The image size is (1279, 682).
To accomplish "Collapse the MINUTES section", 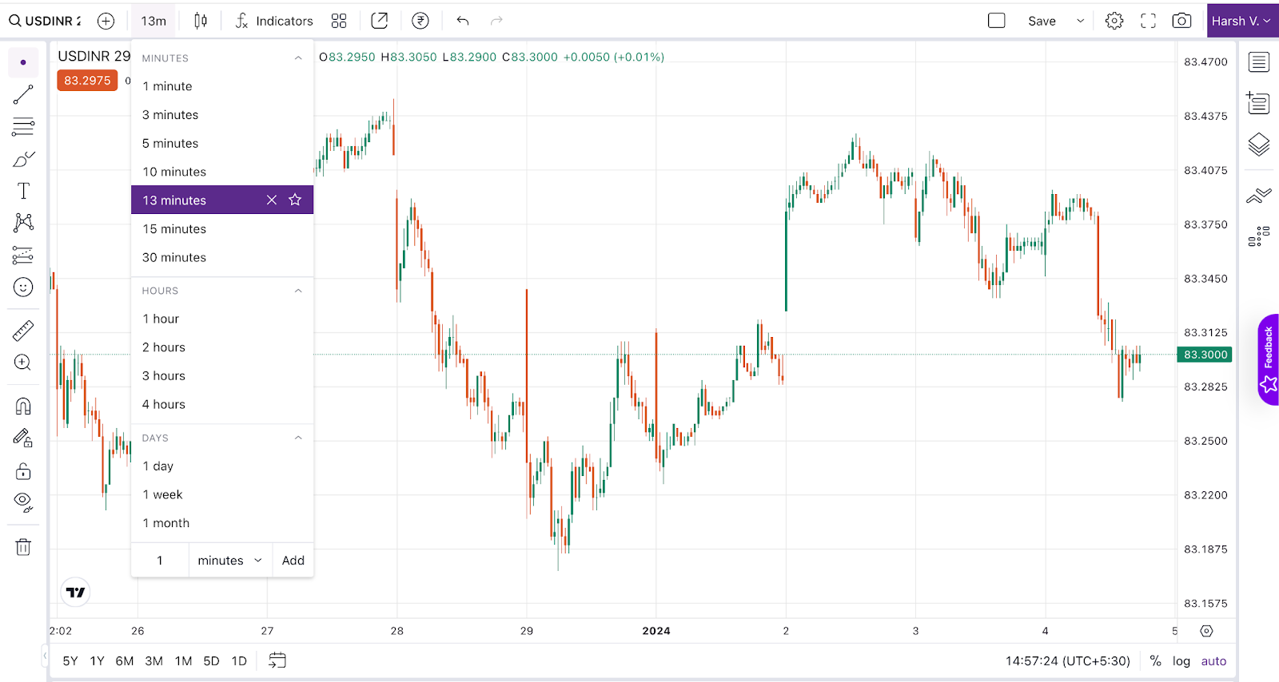I will (x=298, y=58).
